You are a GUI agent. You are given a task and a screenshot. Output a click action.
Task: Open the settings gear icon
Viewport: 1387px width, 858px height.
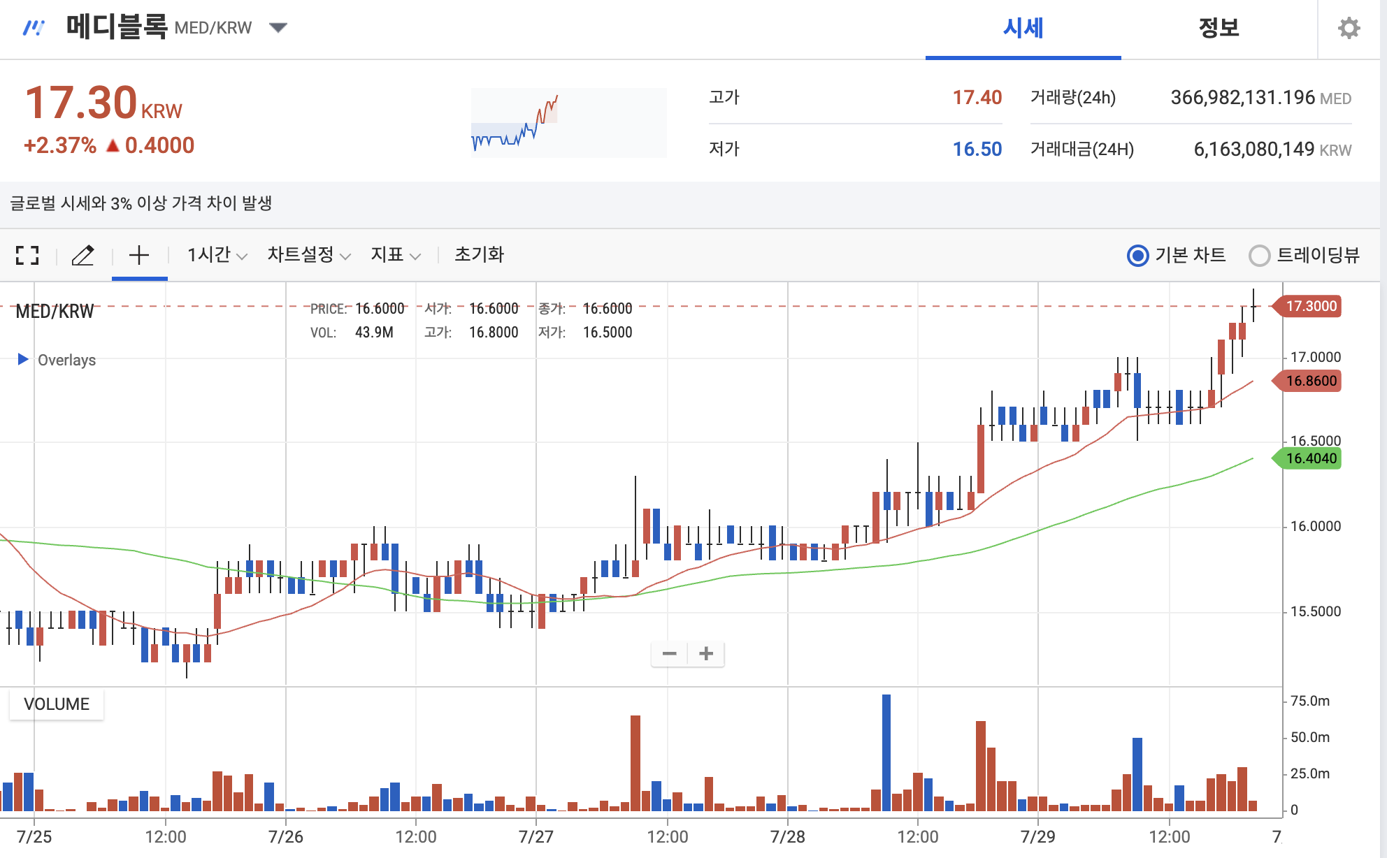point(1349,28)
